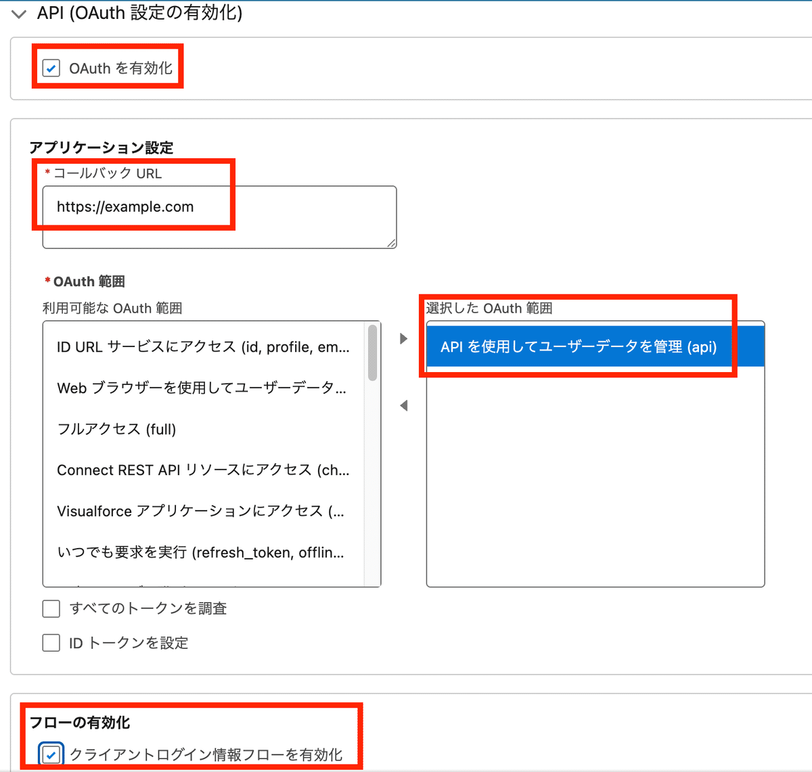Viewport: 812px width, 772px height.
Task: Click the right arrow to add a scope
Action: pos(403,338)
